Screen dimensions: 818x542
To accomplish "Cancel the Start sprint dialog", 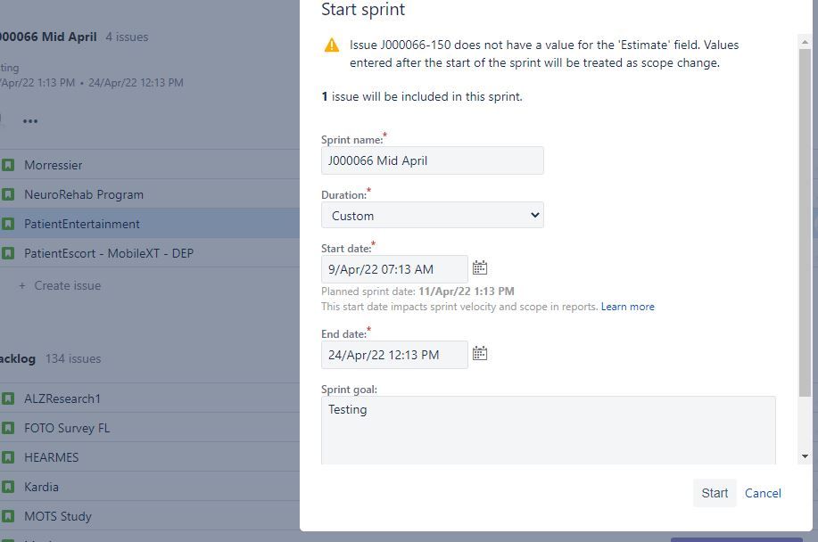I will click(763, 493).
